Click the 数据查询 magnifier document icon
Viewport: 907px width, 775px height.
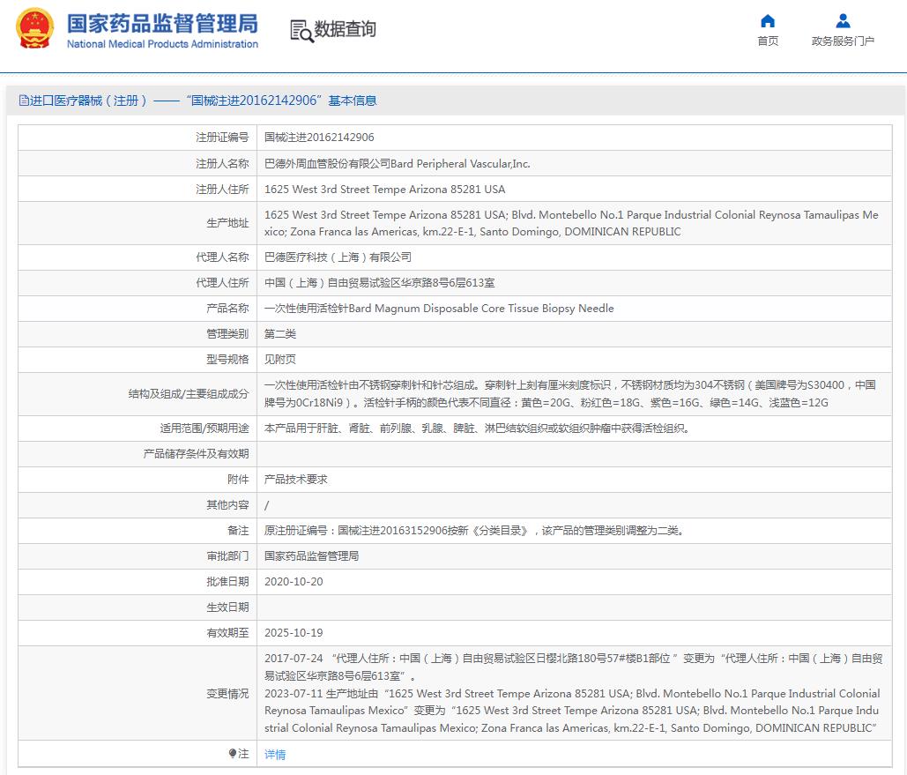(x=301, y=31)
